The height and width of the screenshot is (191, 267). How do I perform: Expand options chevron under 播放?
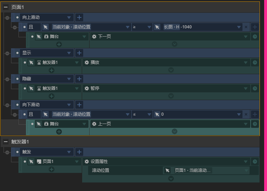coord(171,70)
